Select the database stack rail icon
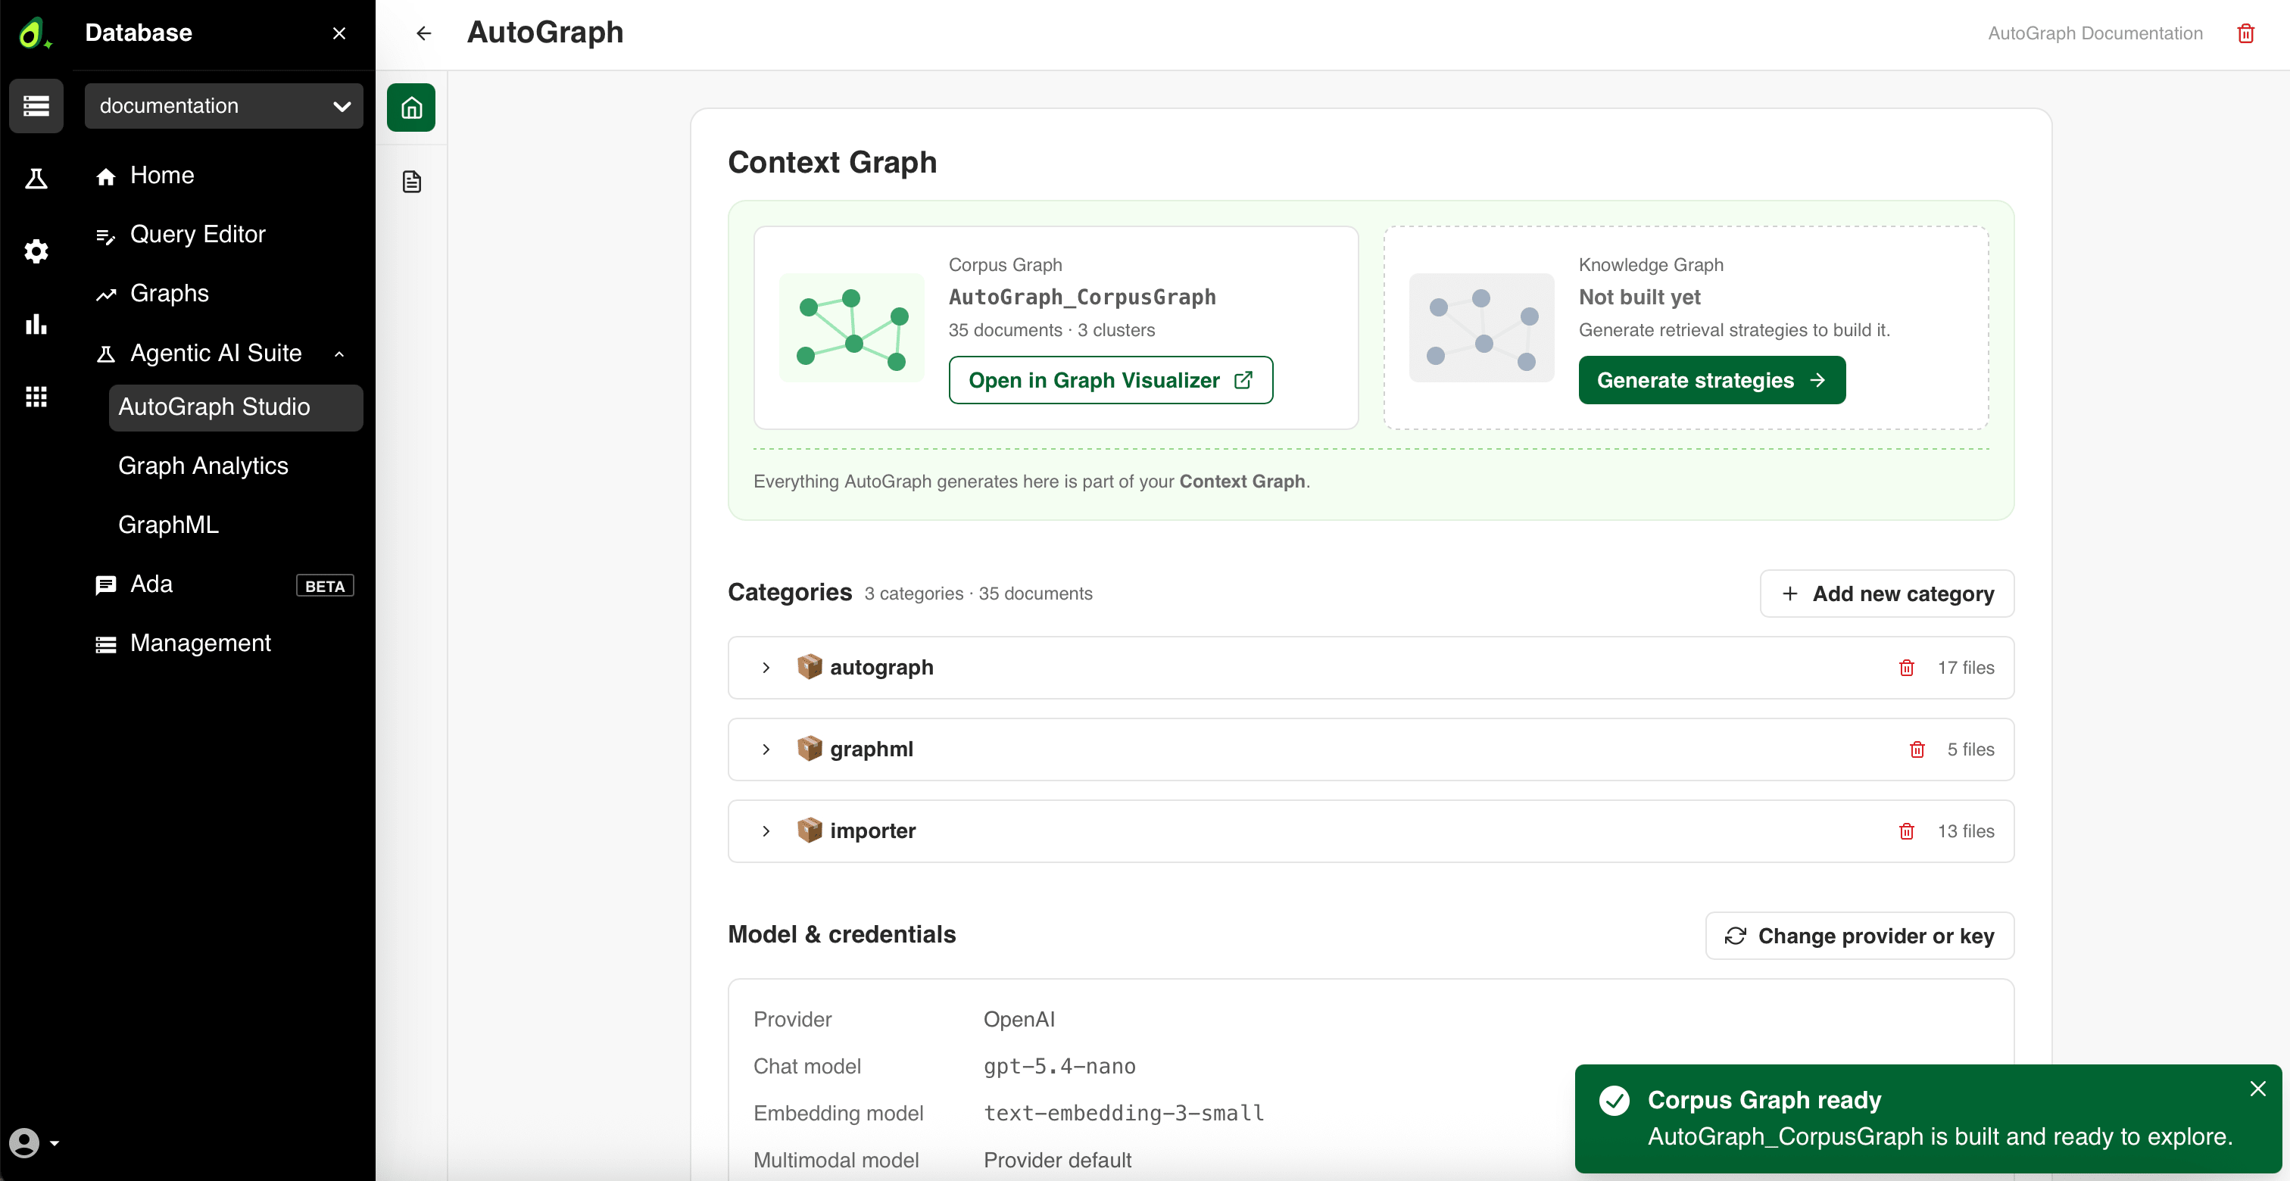2290x1181 pixels. point(36,106)
